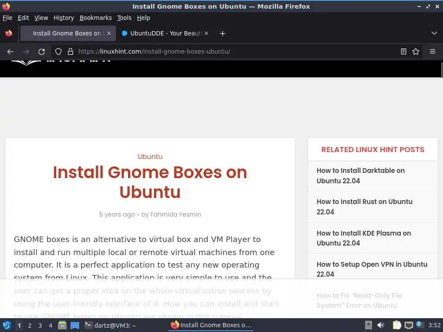Viewport: 443px width, 332px height.
Task: Click the panel clock showing 3:52
Action: point(434,326)
